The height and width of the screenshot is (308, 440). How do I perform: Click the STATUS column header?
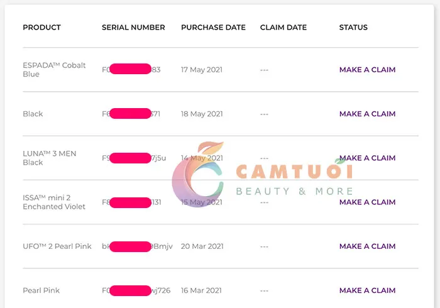353,28
